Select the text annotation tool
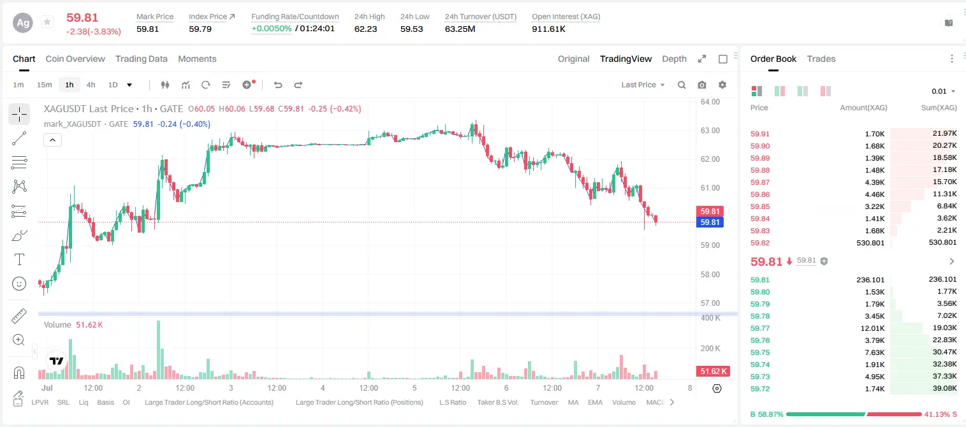This screenshot has width=966, height=427. 19,259
